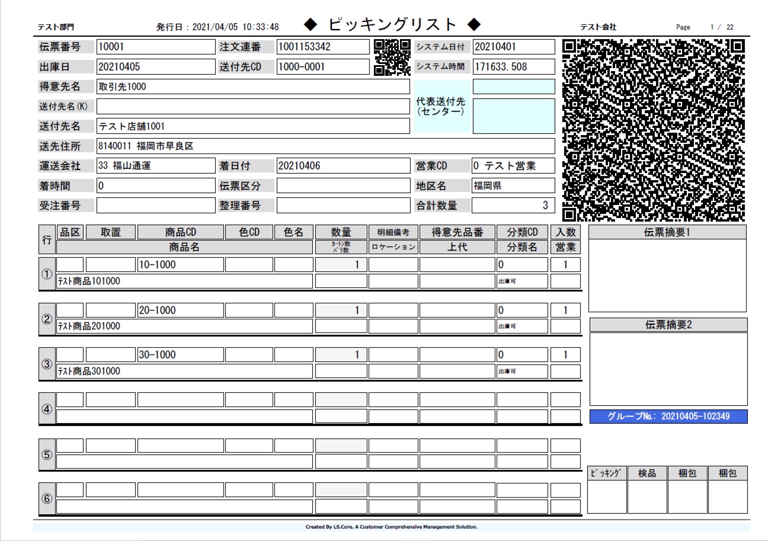
Task: Select the circled row number ⑤
Action: tap(47, 454)
